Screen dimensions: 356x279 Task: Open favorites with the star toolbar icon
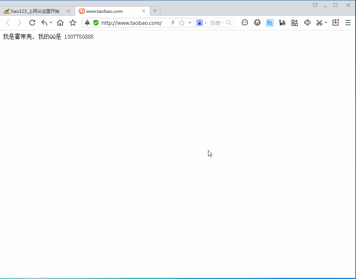tap(73, 23)
